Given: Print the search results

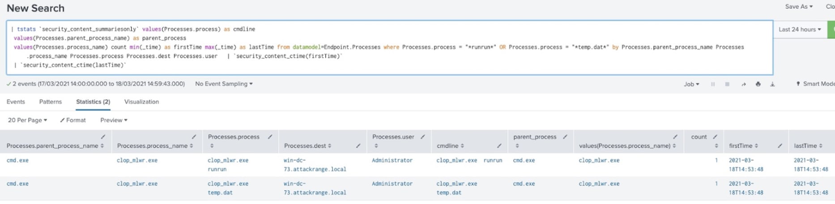Looking at the screenshot, I should tap(758, 84).
